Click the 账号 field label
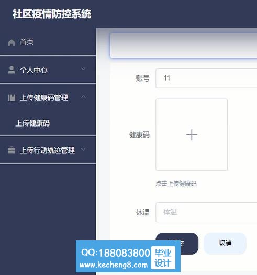Image resolution: width=257 pixels, height=275 pixels. (x=143, y=78)
